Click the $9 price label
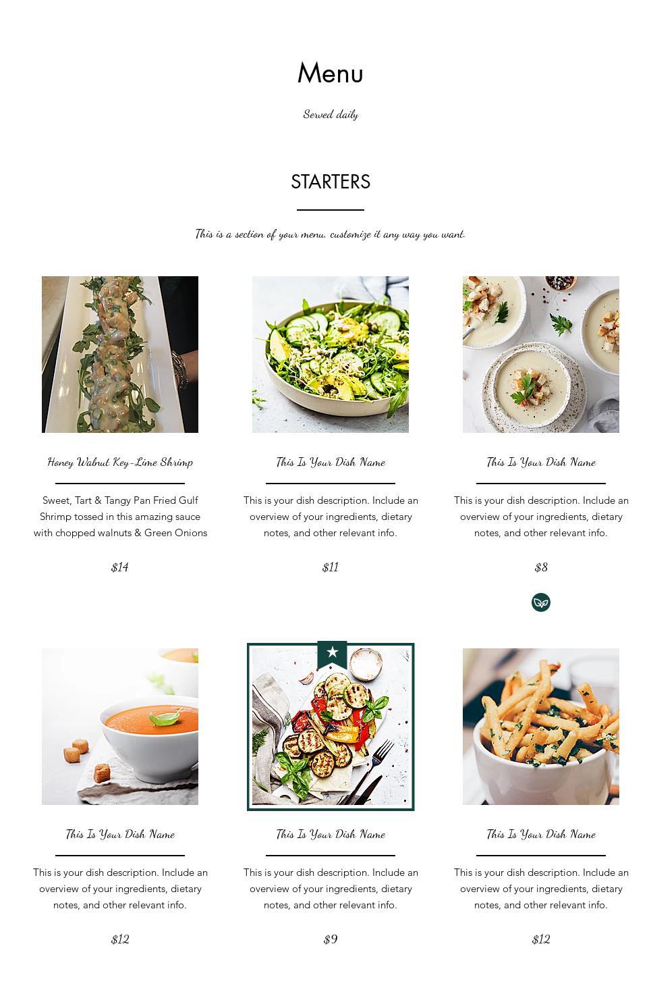The image size is (651, 988). tap(331, 939)
